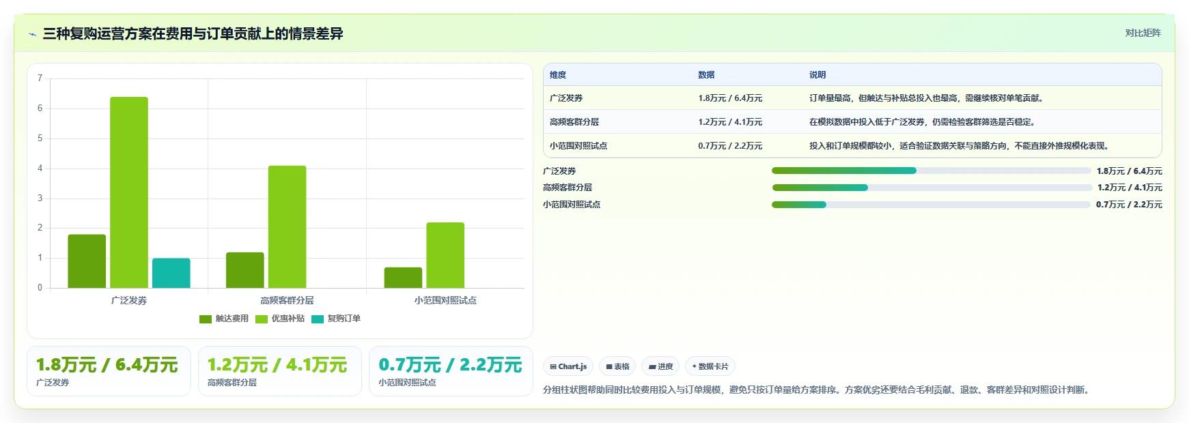Click the 广泛发券 复购订单 teal bar
The height and width of the screenshot is (423, 1189).
[171, 273]
